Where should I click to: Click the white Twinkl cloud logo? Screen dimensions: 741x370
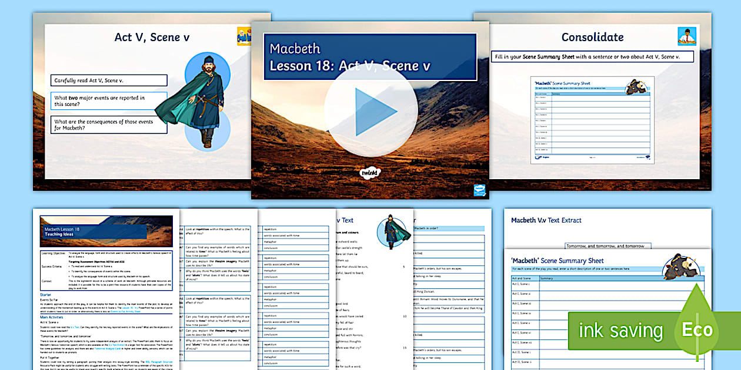(x=370, y=174)
